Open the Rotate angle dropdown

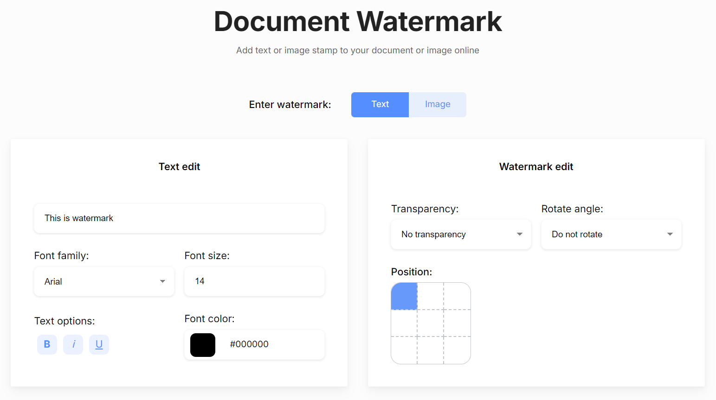[611, 234]
